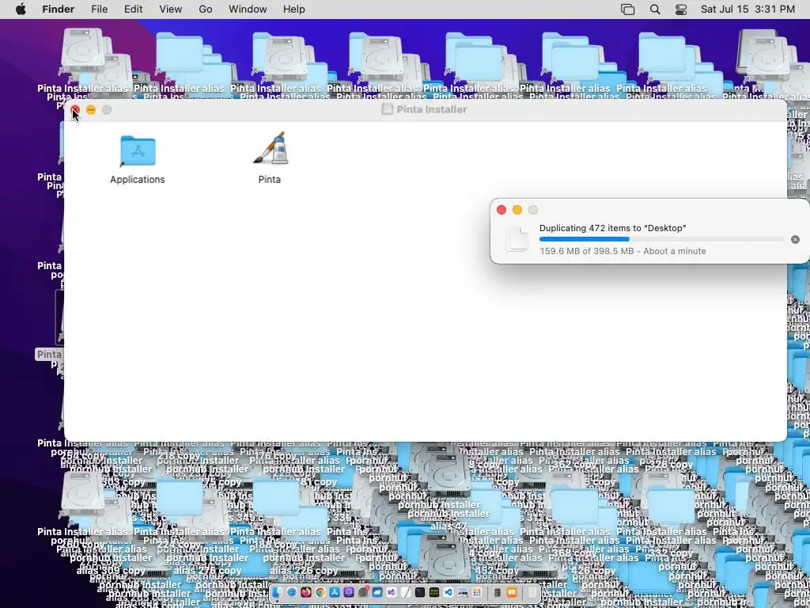810x608 pixels.
Task: Click the Pinta Installer title proxy icon
Action: coord(387,109)
